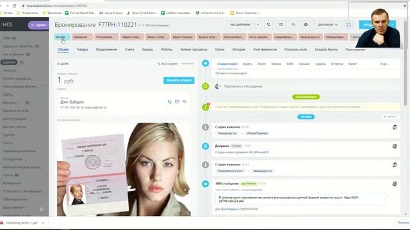Select the Письмо activity tab
This screenshot has height=230, width=410.
click(x=304, y=64)
